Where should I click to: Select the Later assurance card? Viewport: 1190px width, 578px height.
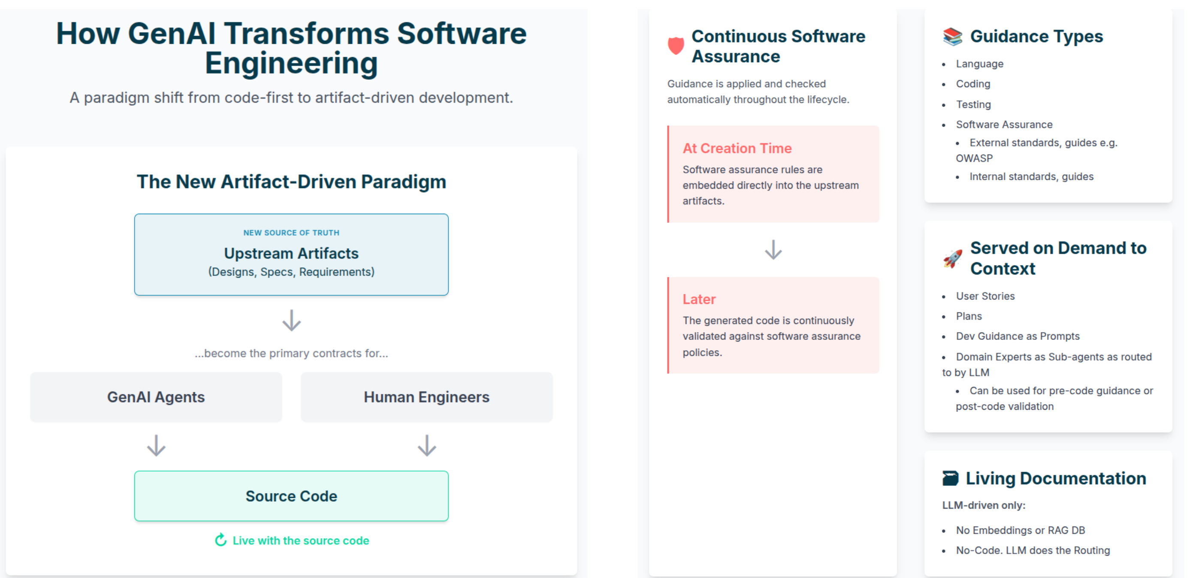pos(773,325)
